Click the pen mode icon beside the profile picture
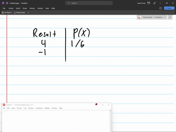Image resolution: width=176 pixels, height=132 pixels. [x=154, y=3]
